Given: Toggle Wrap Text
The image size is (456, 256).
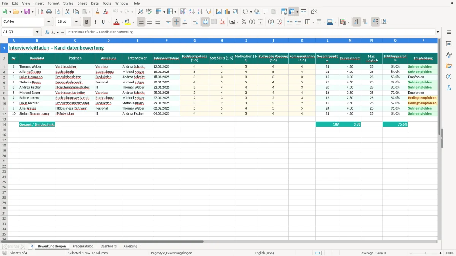Looking at the screenshot, I should tap(195, 22).
